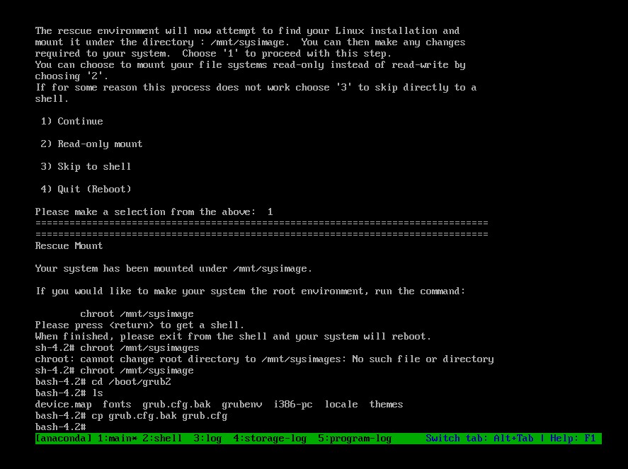Click the 'Help: F1' hint
The height and width of the screenshot is (469, 628).
pyautogui.click(x=573, y=438)
